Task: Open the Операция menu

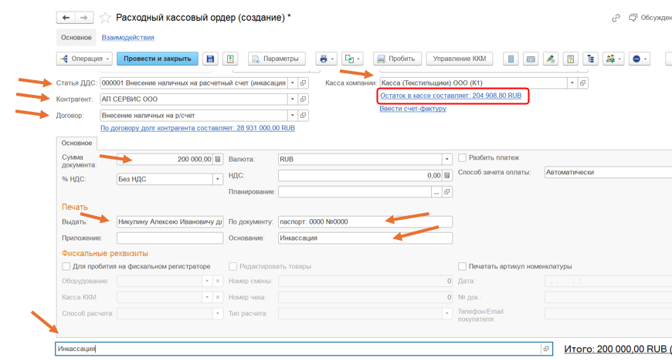Action: (84, 59)
